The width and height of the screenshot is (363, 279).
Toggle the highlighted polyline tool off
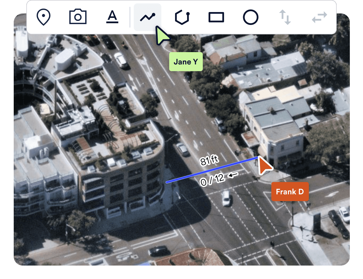click(148, 17)
